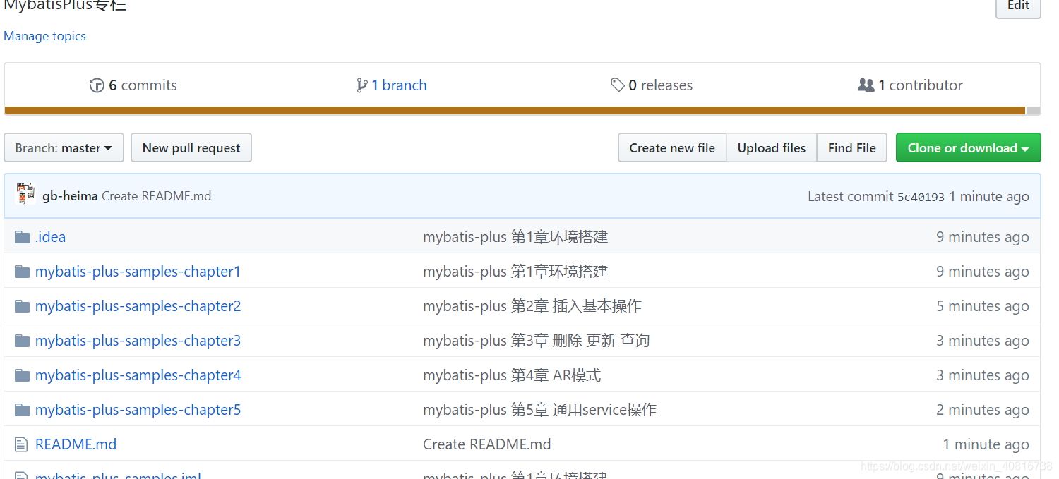Click the Edit button
The image size is (1059, 479).
click(1018, 6)
